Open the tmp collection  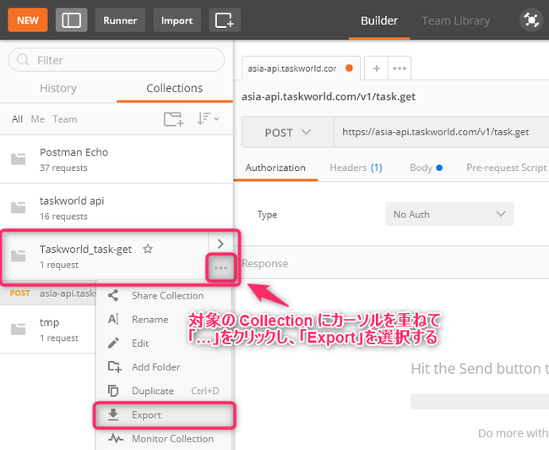(48, 329)
